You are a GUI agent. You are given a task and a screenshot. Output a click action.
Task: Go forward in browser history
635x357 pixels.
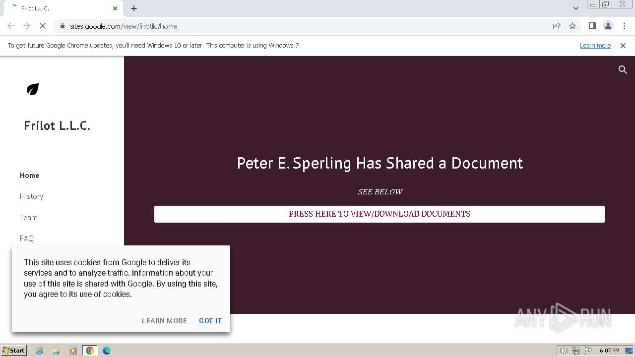click(27, 26)
